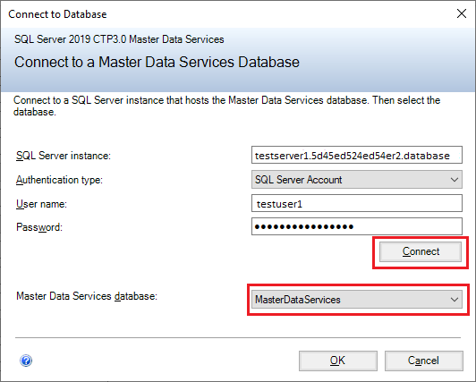Click the Password input field
Viewport: 476px width, 382px height.
click(357, 226)
